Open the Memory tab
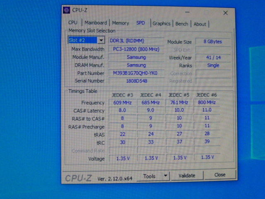The width and height of the screenshot is (265, 199). coord(120,23)
